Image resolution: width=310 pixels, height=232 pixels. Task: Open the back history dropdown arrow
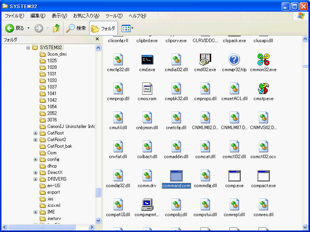28,28
